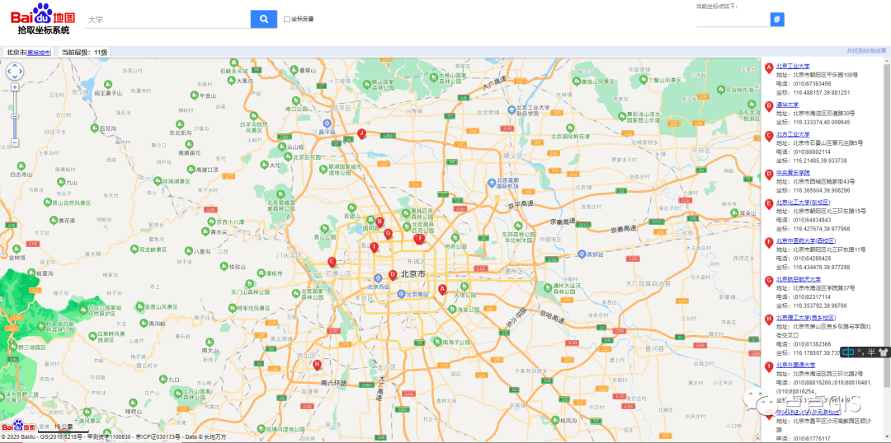
Task: Select red map marker A
Action: (x=441, y=289)
